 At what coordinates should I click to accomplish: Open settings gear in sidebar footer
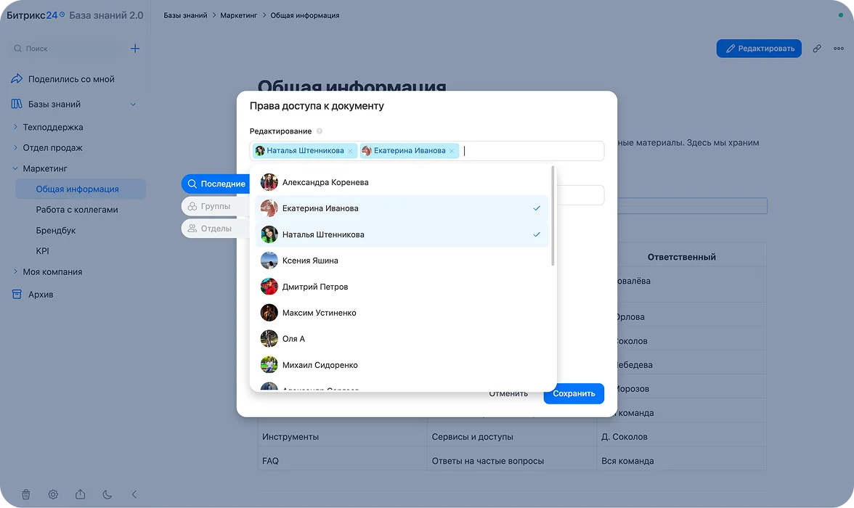[x=53, y=494]
